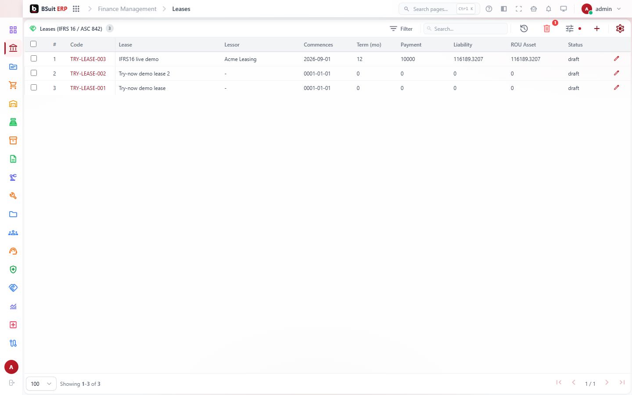Log out using the sidebar exit icon
This screenshot has width=632, height=395.
[x=12, y=383]
